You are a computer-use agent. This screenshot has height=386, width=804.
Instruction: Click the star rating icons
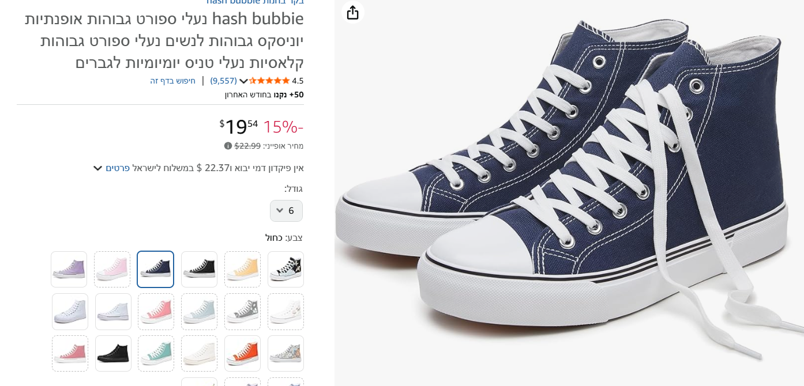269,81
